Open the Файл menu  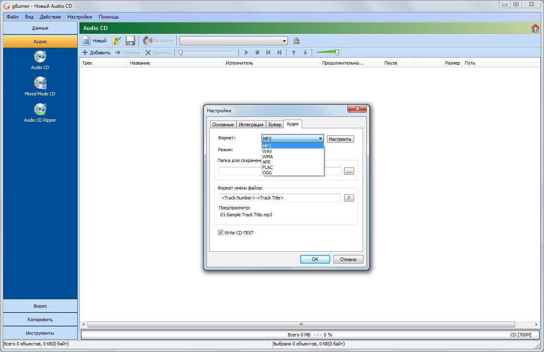[x=12, y=17]
